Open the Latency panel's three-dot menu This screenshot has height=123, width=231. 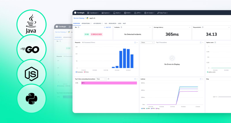203,79
